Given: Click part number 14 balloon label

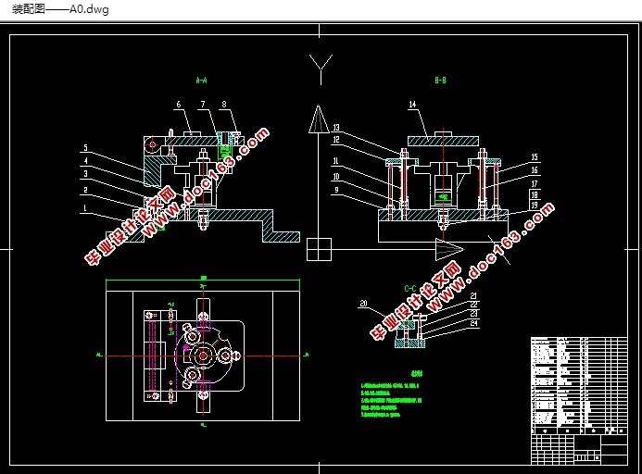Looking at the screenshot, I should 412,105.
